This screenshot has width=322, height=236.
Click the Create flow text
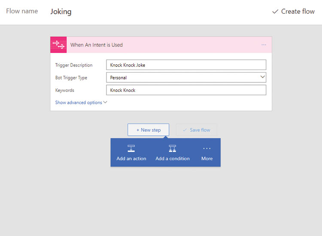point(298,12)
